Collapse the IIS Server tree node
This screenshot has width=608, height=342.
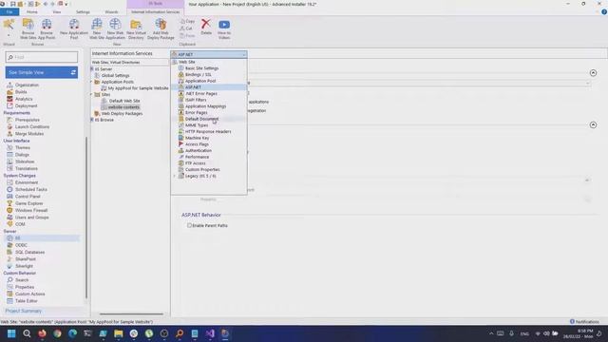coord(92,69)
